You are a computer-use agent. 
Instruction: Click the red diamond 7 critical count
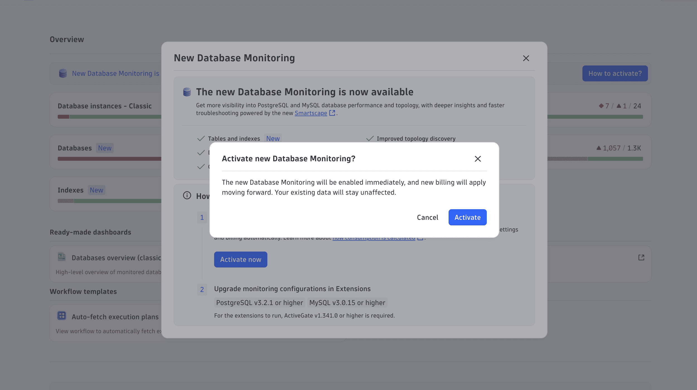pyautogui.click(x=604, y=106)
